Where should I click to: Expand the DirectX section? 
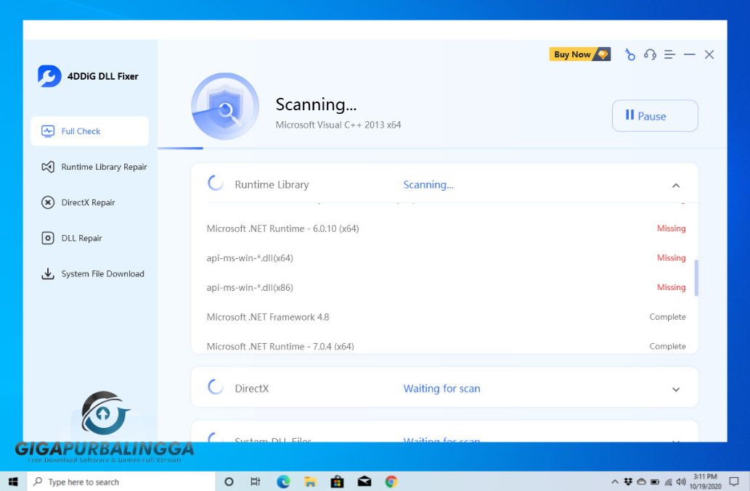point(675,389)
